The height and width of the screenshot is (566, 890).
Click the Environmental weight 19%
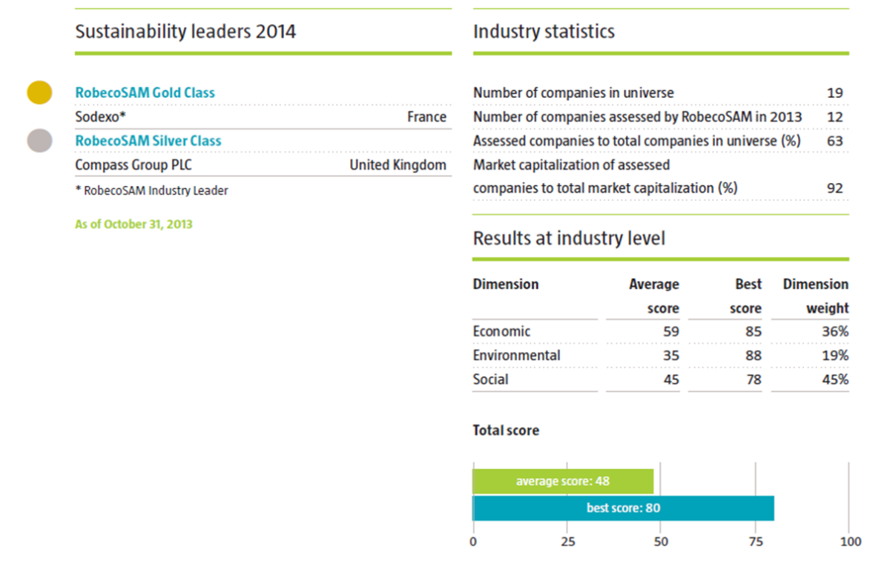[834, 355]
